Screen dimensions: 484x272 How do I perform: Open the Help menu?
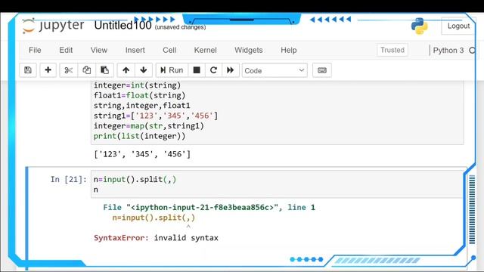[x=289, y=50]
